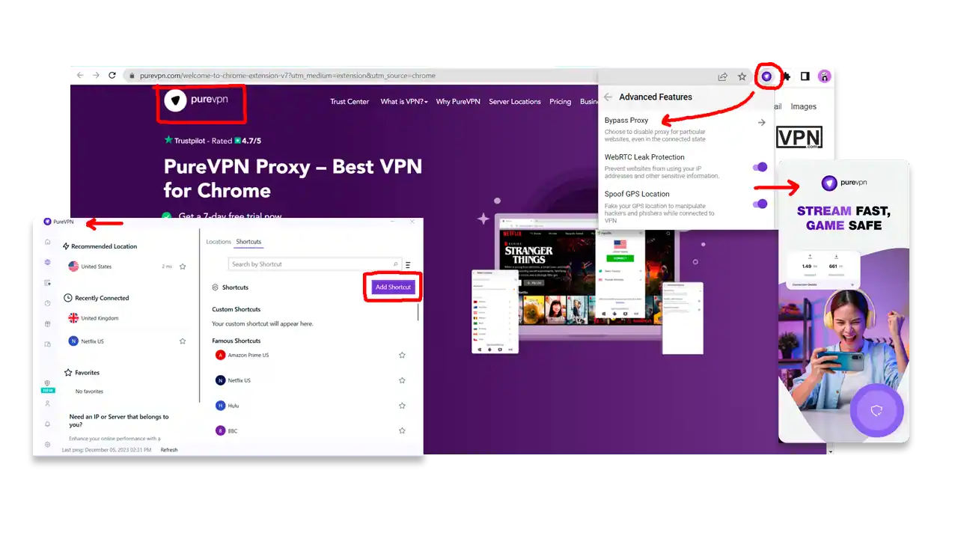Star the BBC shortcut
The height and width of the screenshot is (539, 958).
(x=402, y=430)
